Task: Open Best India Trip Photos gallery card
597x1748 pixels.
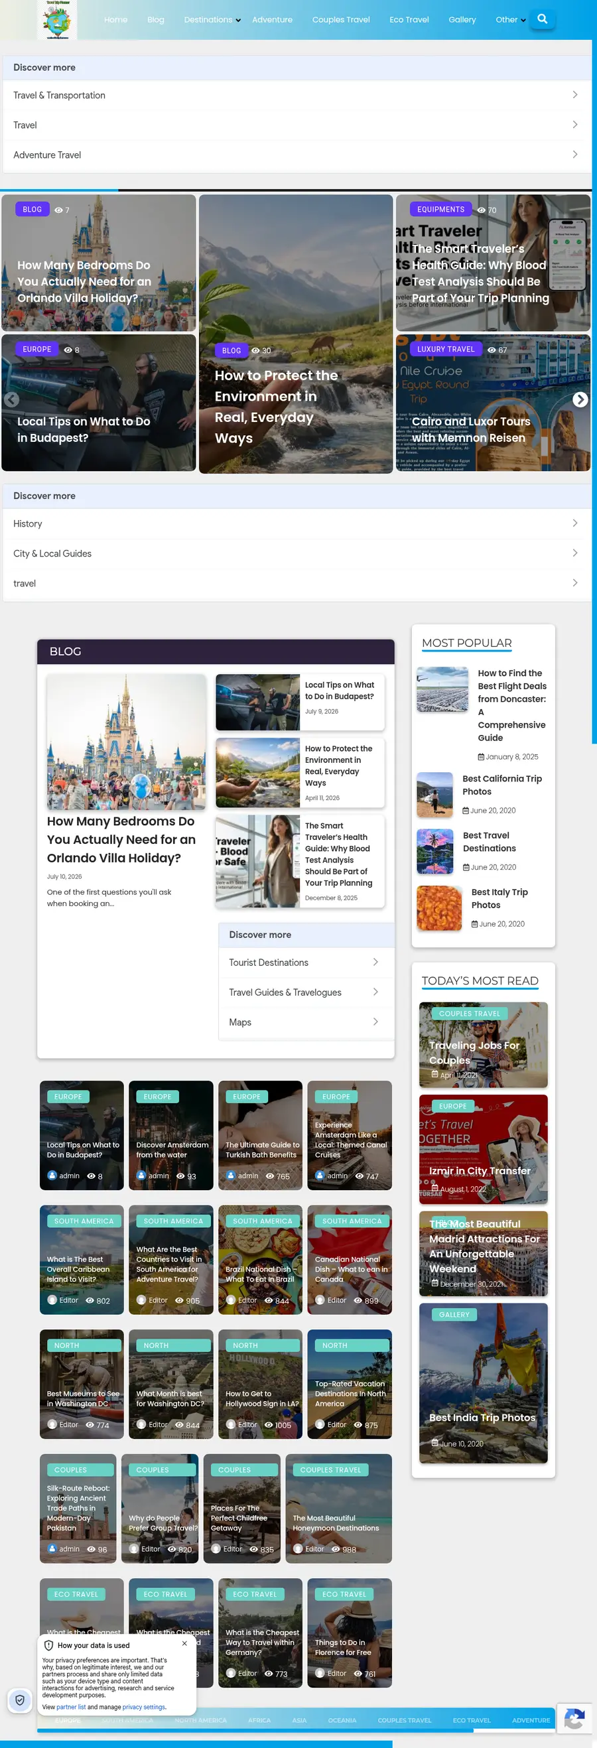Action: [x=483, y=1383]
